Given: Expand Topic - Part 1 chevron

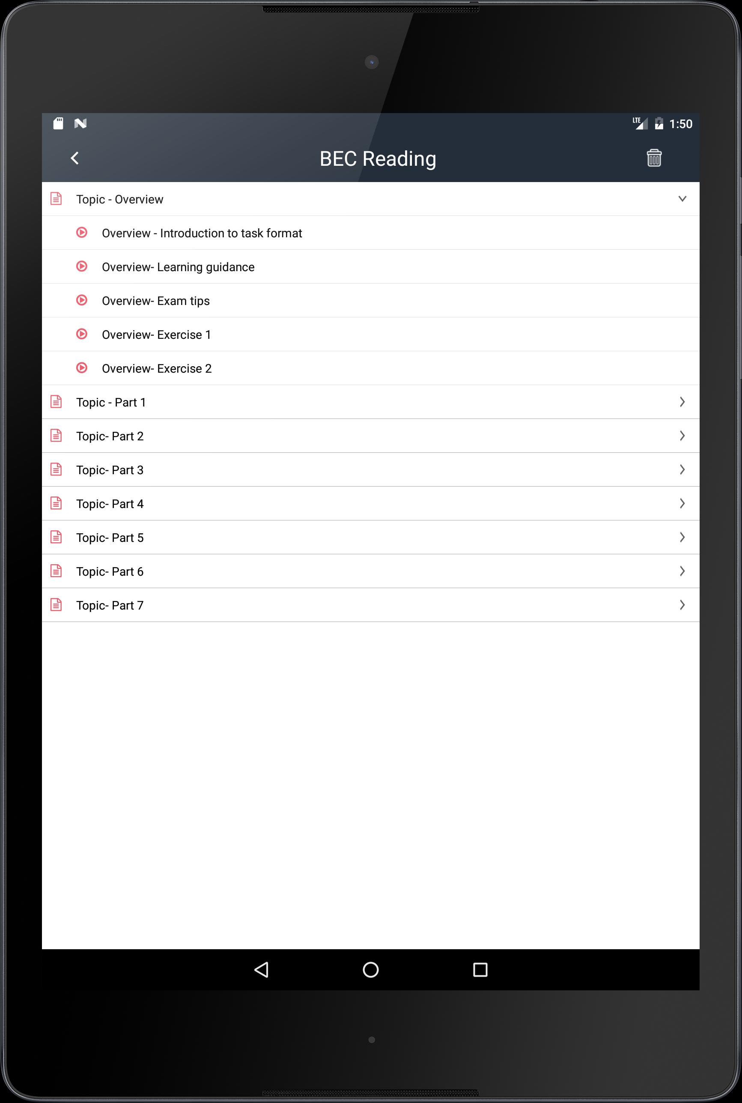Looking at the screenshot, I should click(682, 402).
